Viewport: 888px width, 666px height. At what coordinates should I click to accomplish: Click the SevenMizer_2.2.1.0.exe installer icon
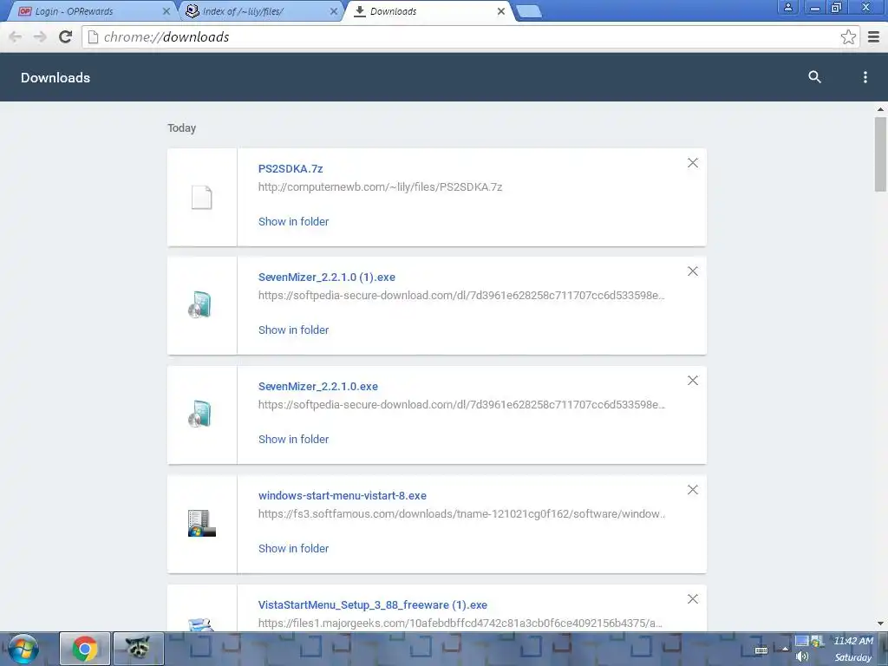(200, 414)
